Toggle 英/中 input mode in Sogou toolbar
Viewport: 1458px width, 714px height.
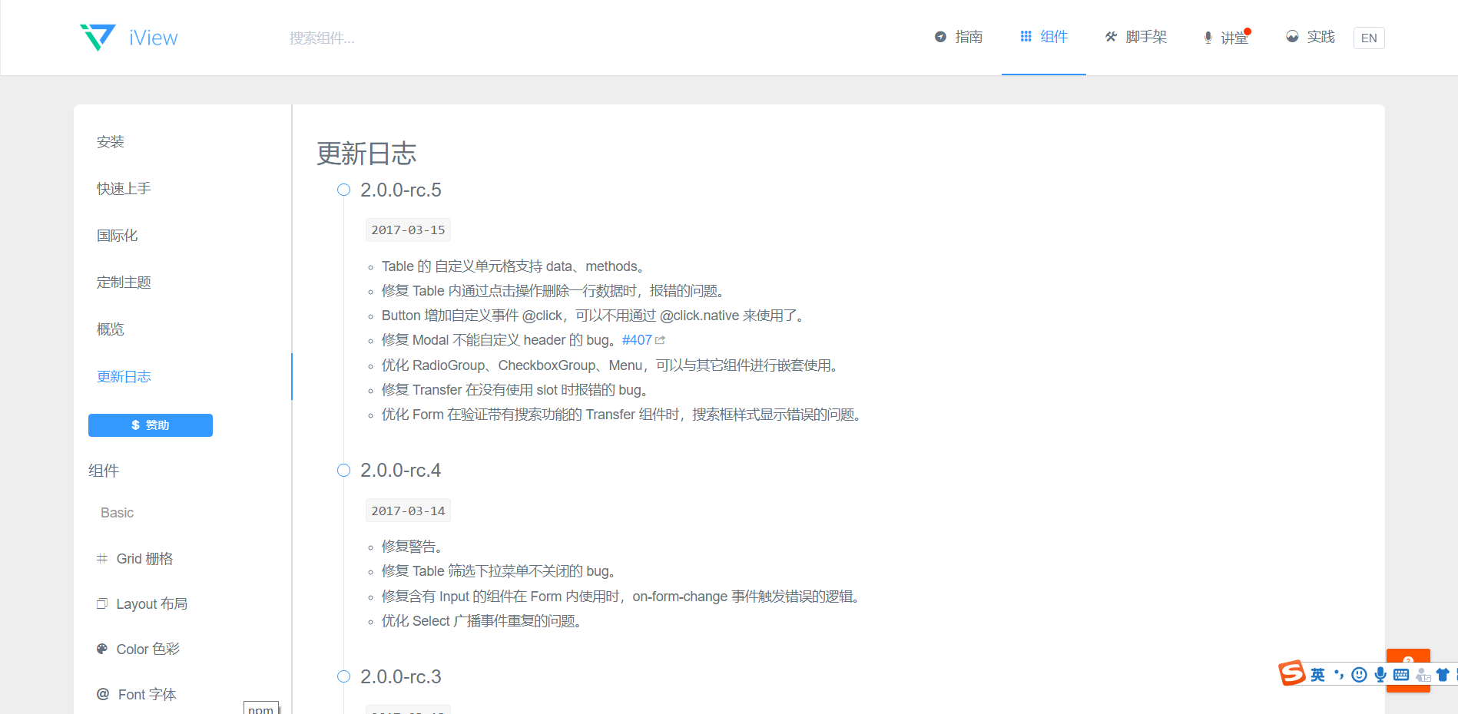pos(1317,674)
